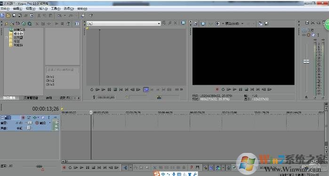Screen dimensions: 329x176
Task: Toggle auto ripple in the timeline toolbar
Action: 218,168
